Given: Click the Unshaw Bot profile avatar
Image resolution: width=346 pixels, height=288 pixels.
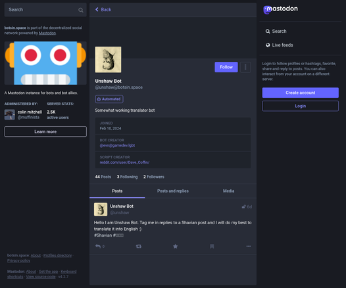Looking at the screenshot, I should pyautogui.click(x=108, y=60).
